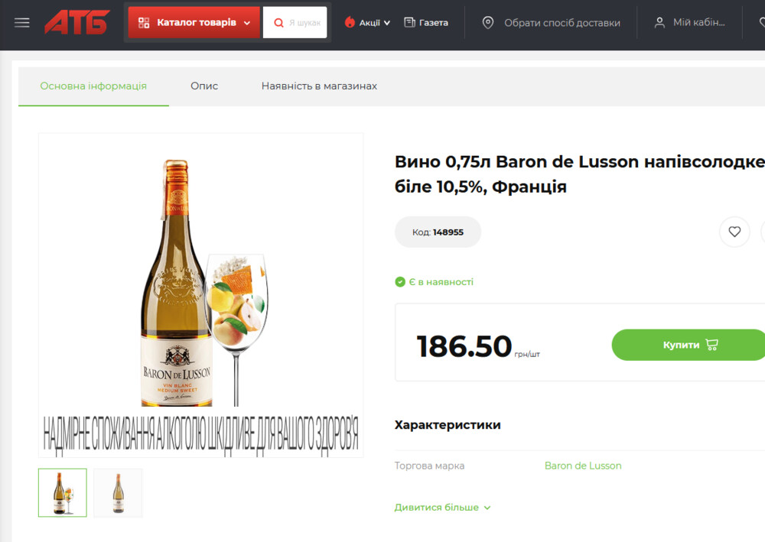Screen dimensions: 765x542
Task: Click the Я шукаю search field
Action: (304, 23)
